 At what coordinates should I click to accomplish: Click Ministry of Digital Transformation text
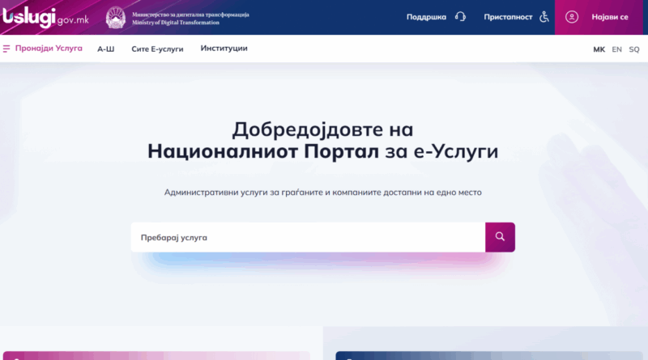(x=176, y=23)
